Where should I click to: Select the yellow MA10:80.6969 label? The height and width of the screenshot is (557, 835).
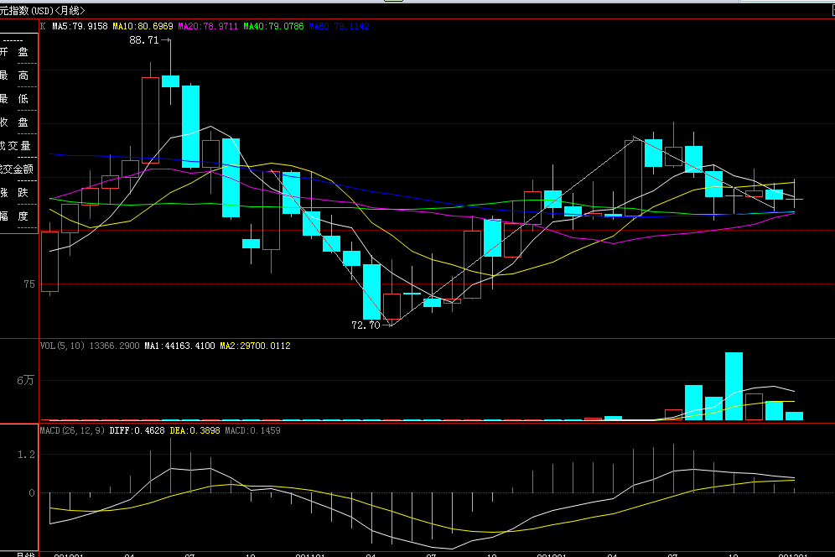tap(143, 26)
